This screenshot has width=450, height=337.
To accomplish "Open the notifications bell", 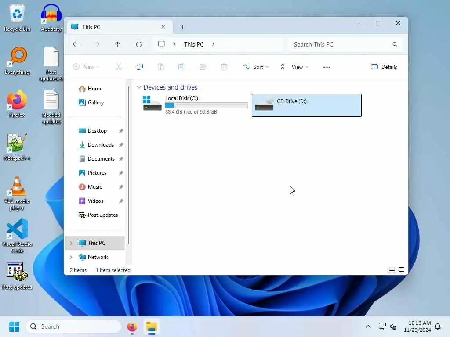I will tap(438, 326).
